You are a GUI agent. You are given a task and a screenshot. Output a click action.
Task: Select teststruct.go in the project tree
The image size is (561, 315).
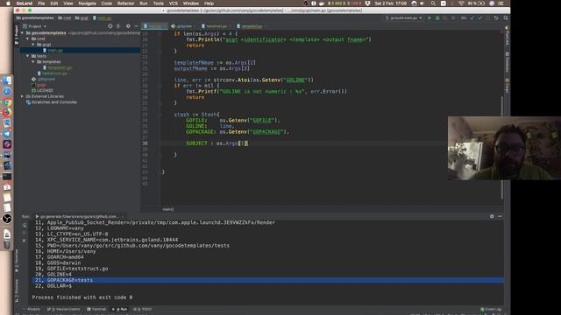tap(54, 73)
